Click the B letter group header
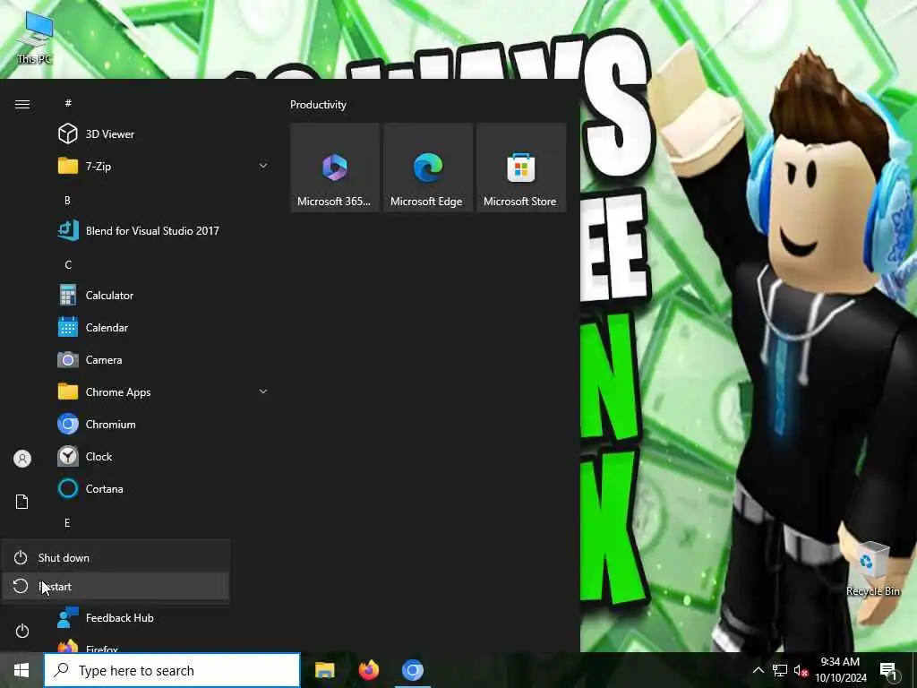The height and width of the screenshot is (688, 917). click(x=67, y=200)
